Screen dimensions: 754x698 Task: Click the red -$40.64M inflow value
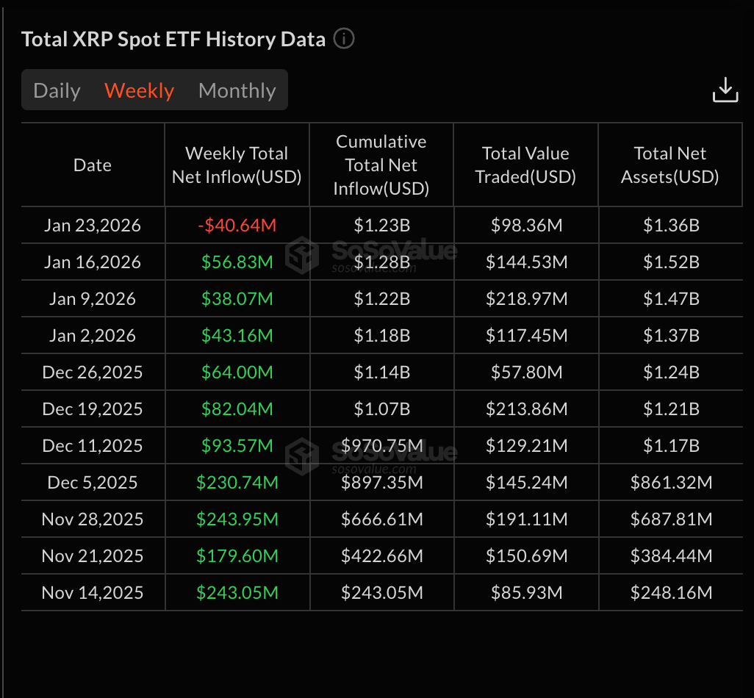tap(236, 225)
